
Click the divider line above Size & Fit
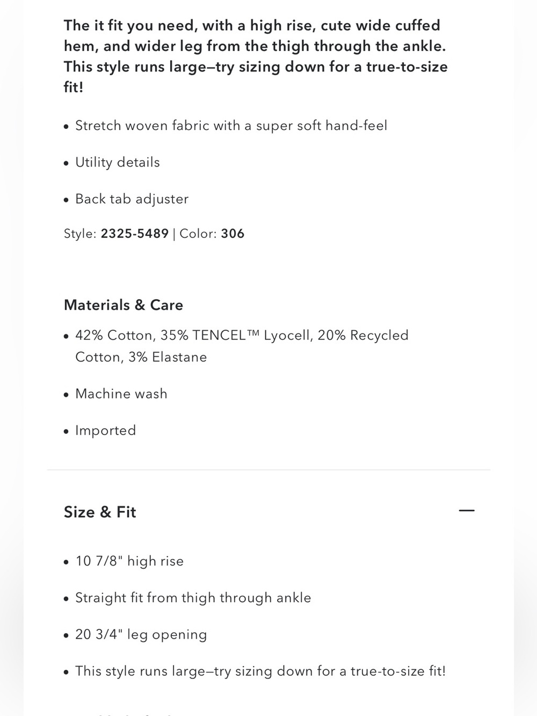(268, 470)
